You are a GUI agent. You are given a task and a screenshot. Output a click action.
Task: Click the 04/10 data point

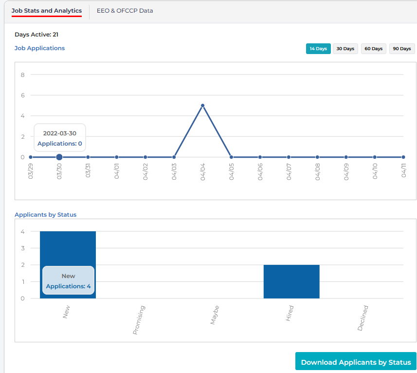pos(375,157)
